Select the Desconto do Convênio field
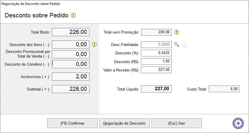Image resolution: width=249 pixels, height=133 pixels. pyautogui.click(x=71, y=64)
